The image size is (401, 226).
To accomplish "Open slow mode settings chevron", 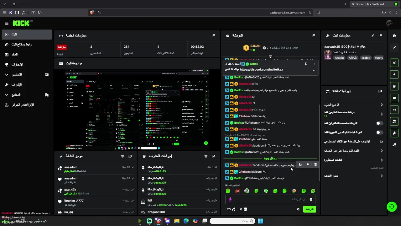I will point(381,105).
